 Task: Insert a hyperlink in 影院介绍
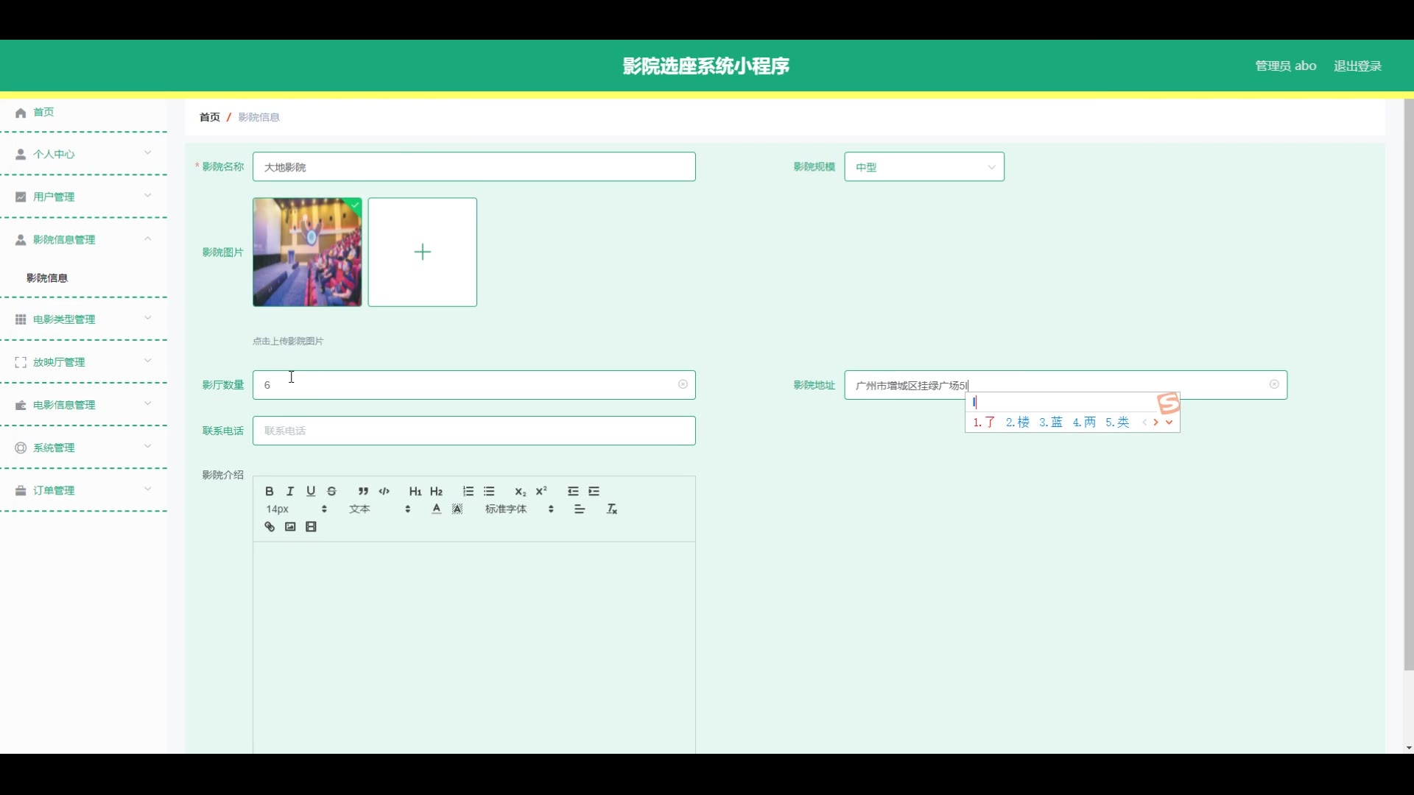270,527
